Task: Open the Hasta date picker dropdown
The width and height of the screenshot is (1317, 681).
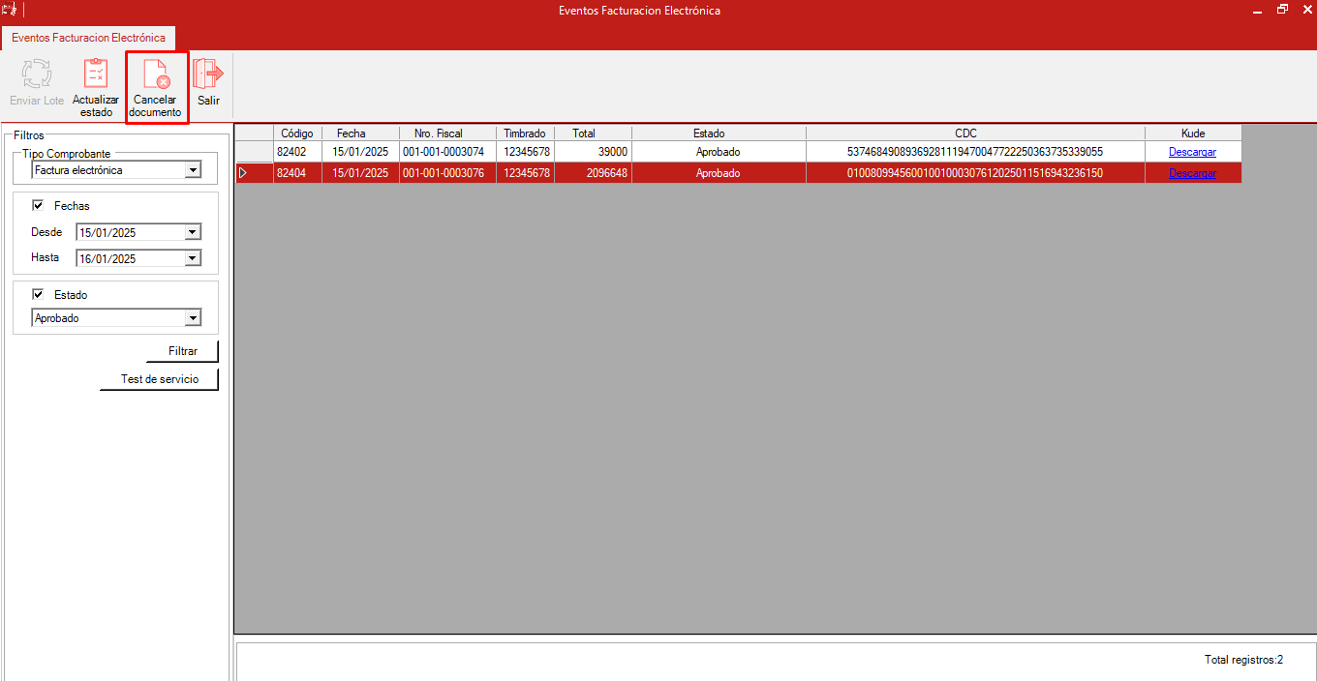Action: (x=192, y=258)
